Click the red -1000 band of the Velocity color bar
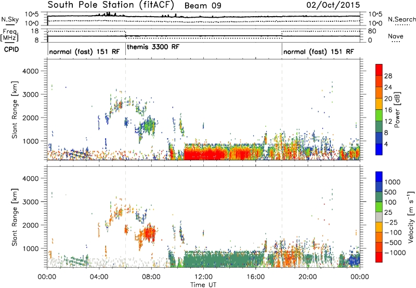 379,257
